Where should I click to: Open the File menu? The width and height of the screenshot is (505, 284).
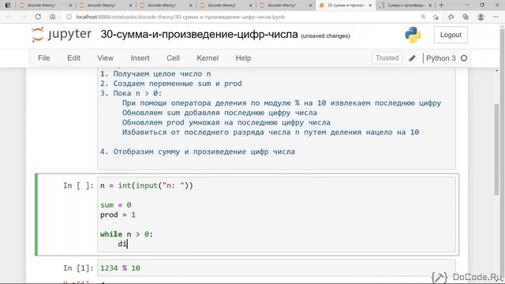click(x=44, y=58)
